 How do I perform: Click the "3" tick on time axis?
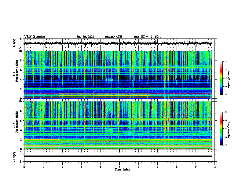coord(81,167)
